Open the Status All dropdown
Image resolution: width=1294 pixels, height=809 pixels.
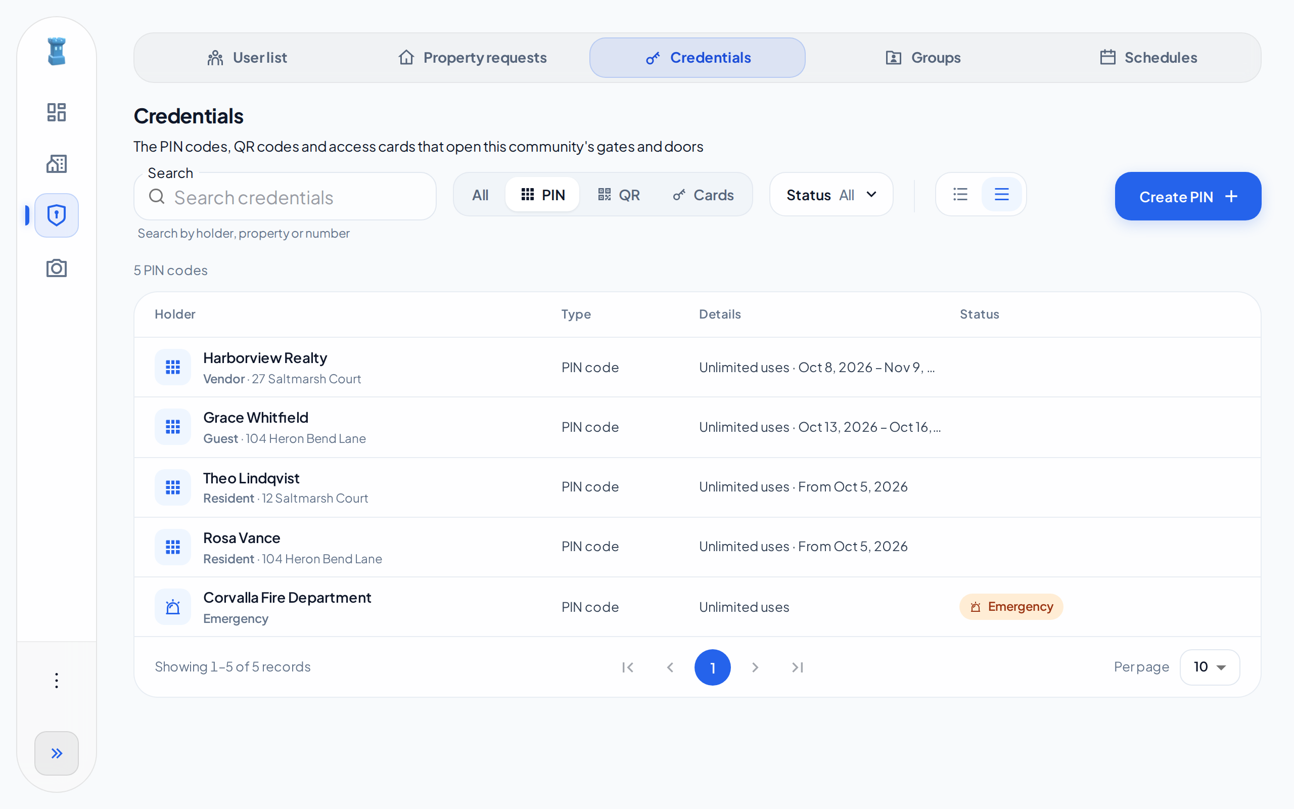pyautogui.click(x=831, y=195)
